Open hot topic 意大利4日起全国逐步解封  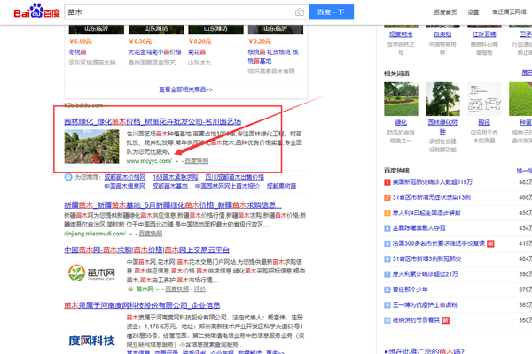point(426,212)
